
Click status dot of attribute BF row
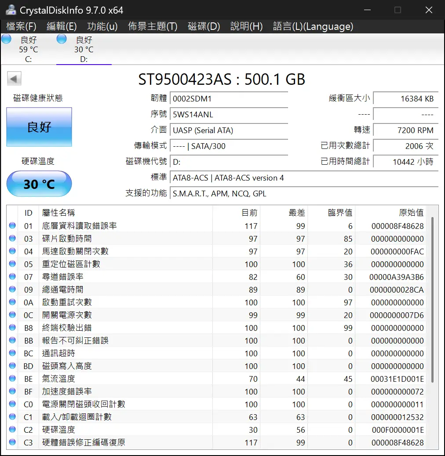click(12, 391)
